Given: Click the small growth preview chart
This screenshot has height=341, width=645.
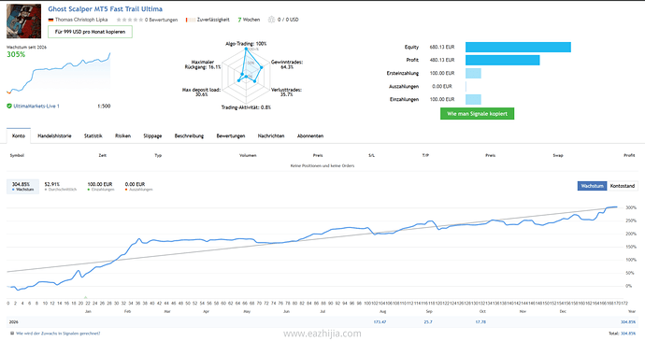Looking at the screenshot, I should 58,73.
